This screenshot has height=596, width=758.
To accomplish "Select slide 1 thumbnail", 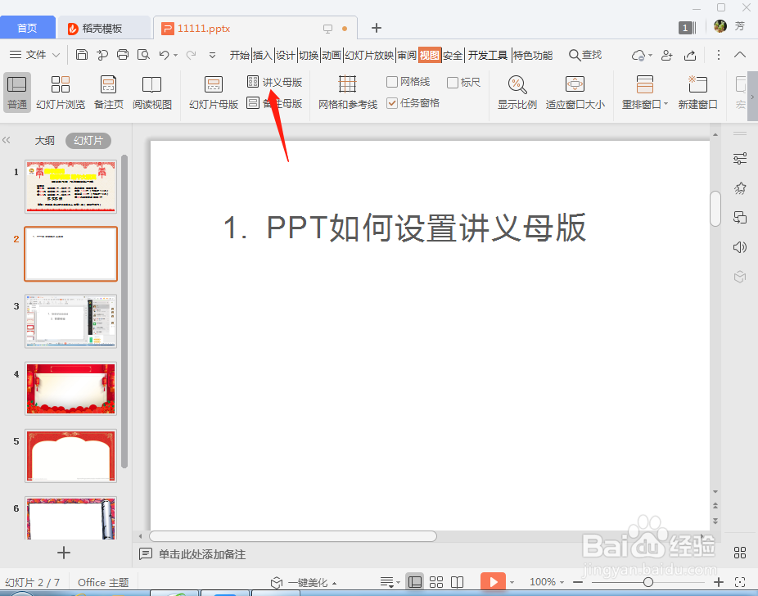I will click(x=71, y=187).
